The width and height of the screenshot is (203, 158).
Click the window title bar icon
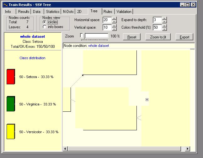[x=6, y=5]
